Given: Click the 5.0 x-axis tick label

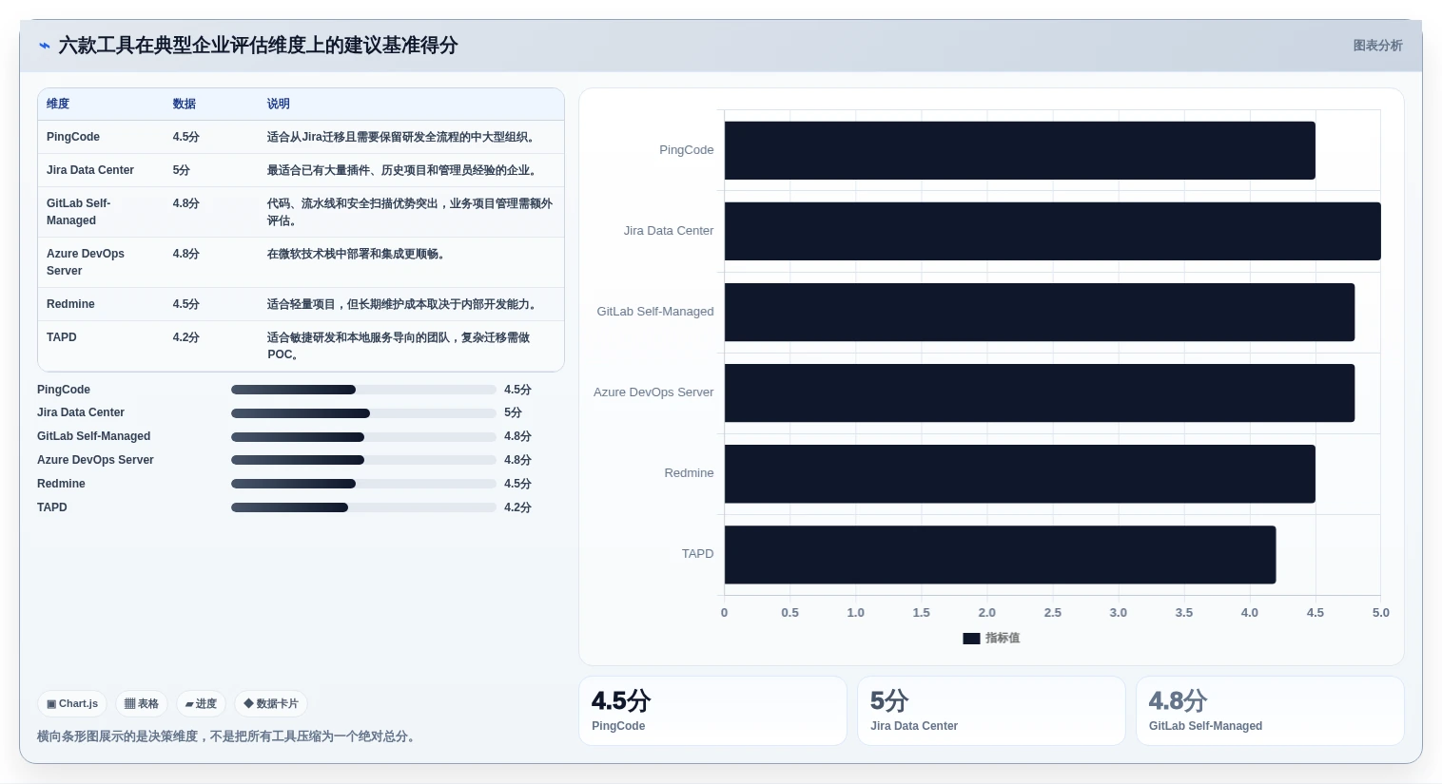Looking at the screenshot, I should click(x=1381, y=613).
